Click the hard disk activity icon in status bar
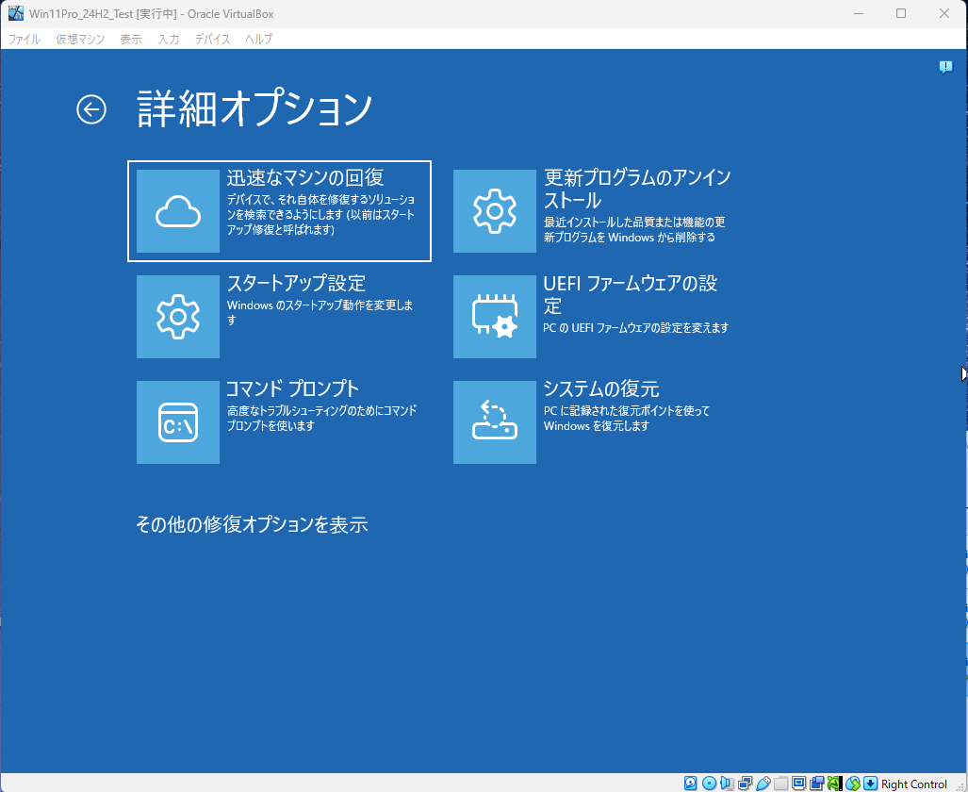Image resolution: width=968 pixels, height=792 pixels. (691, 784)
